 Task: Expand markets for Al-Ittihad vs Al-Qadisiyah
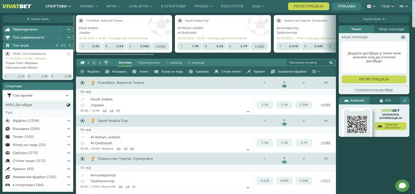click(248, 150)
